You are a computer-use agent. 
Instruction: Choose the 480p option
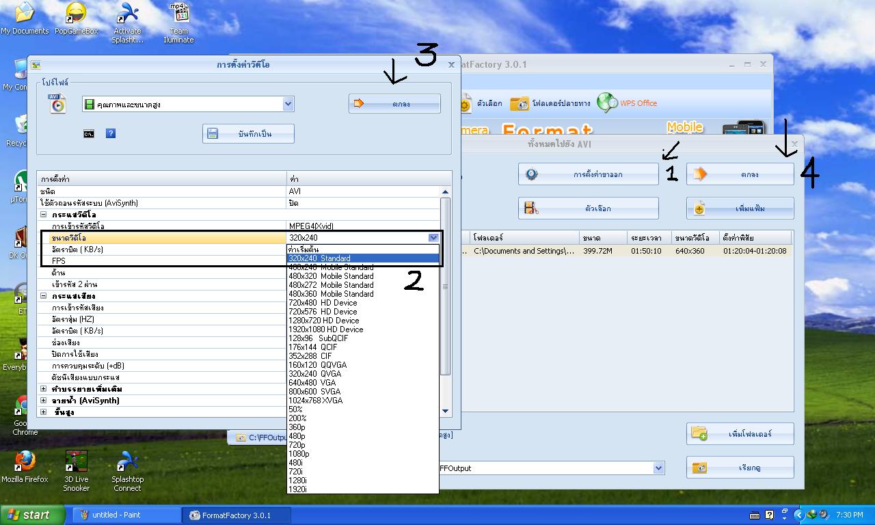(363, 436)
